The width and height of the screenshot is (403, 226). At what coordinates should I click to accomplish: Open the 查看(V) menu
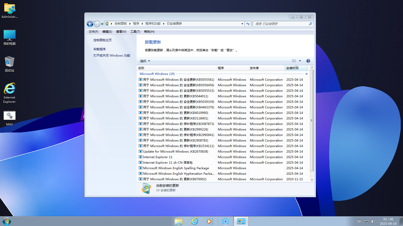coord(121,32)
